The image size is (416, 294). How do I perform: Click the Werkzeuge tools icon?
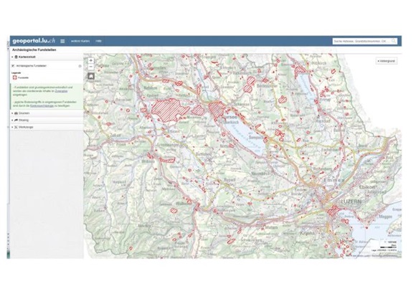16,128
